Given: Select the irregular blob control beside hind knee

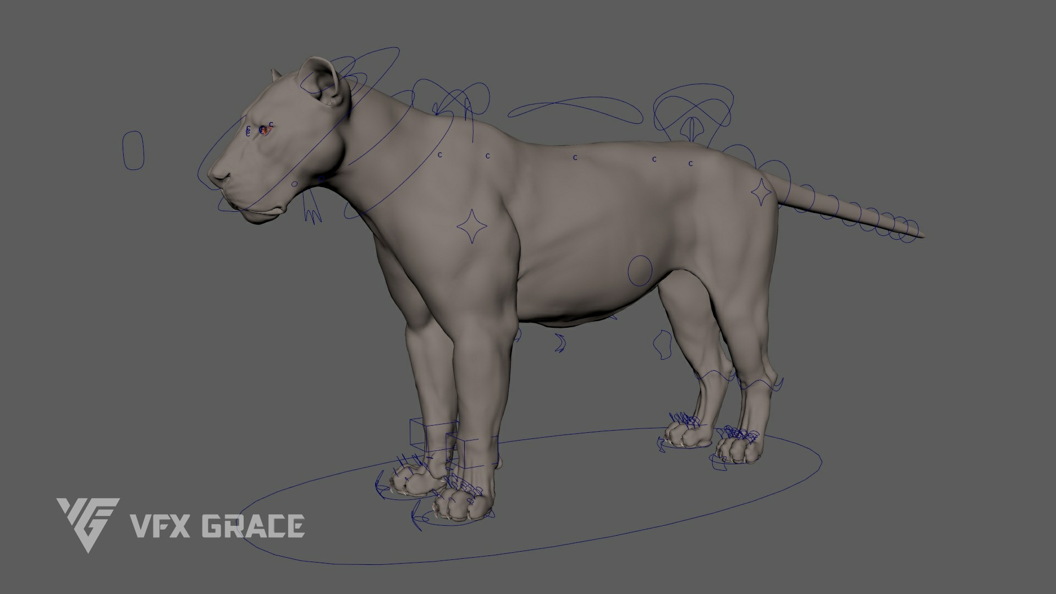Looking at the screenshot, I should pos(663,344).
